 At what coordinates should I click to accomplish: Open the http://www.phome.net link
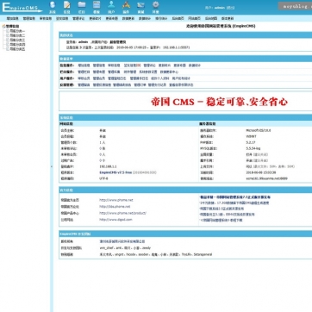(x=116, y=200)
